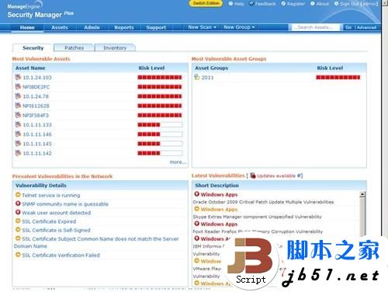Click severity icon for SSL Certificate Expired
Screen dimensions: 388x292
coord(18,221)
